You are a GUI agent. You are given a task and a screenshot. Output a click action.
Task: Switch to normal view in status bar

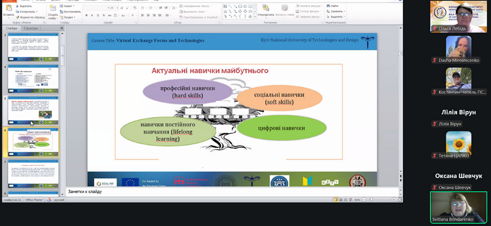point(336,199)
